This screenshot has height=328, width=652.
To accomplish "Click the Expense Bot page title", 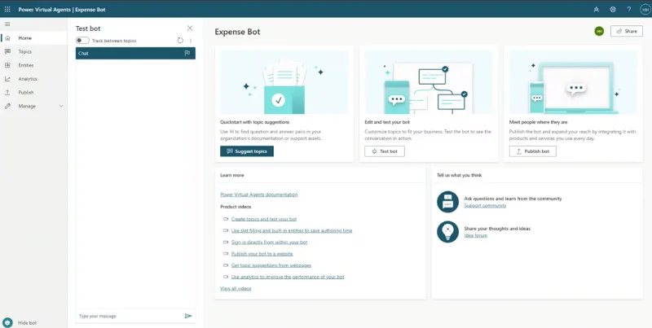I will (x=237, y=32).
